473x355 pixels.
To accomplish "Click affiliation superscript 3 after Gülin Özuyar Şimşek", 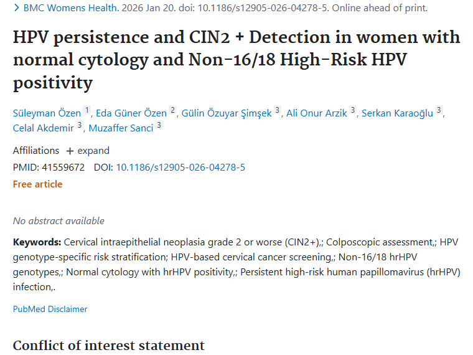I will click(x=278, y=110).
